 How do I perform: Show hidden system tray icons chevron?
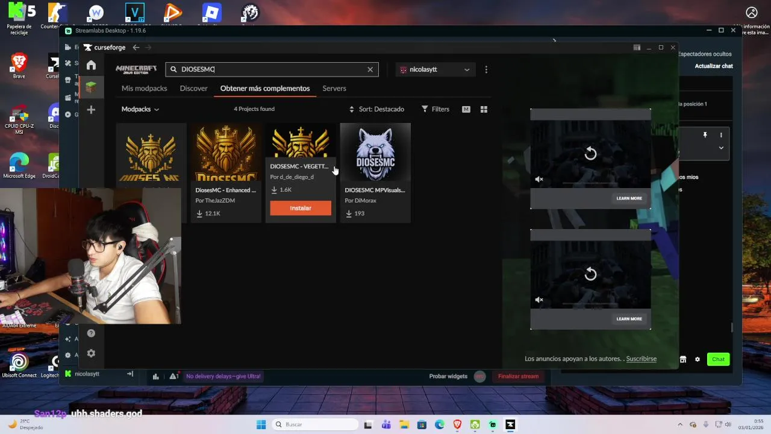[x=680, y=424]
